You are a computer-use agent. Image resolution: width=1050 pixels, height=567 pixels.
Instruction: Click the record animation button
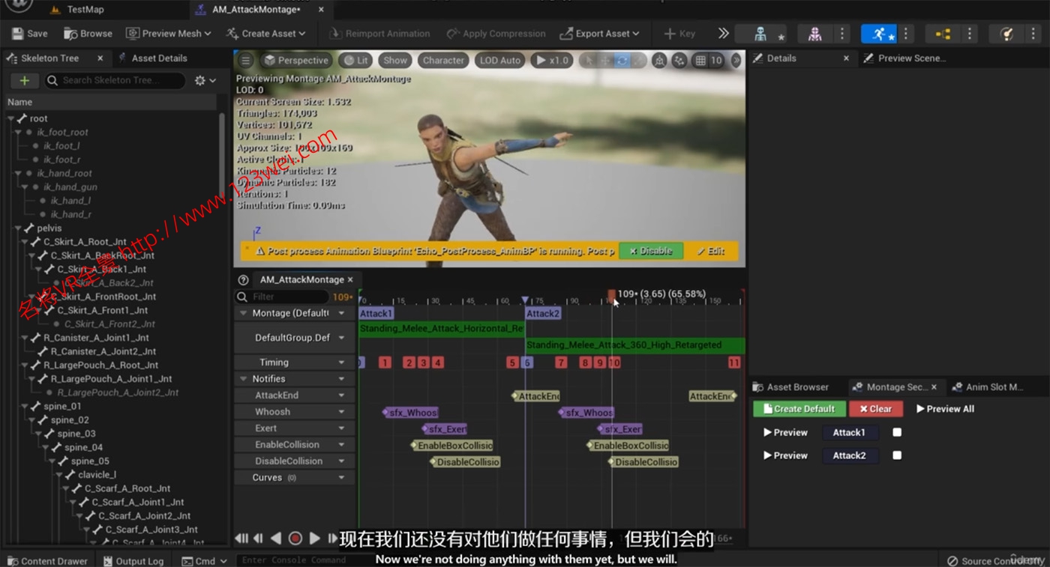click(295, 538)
